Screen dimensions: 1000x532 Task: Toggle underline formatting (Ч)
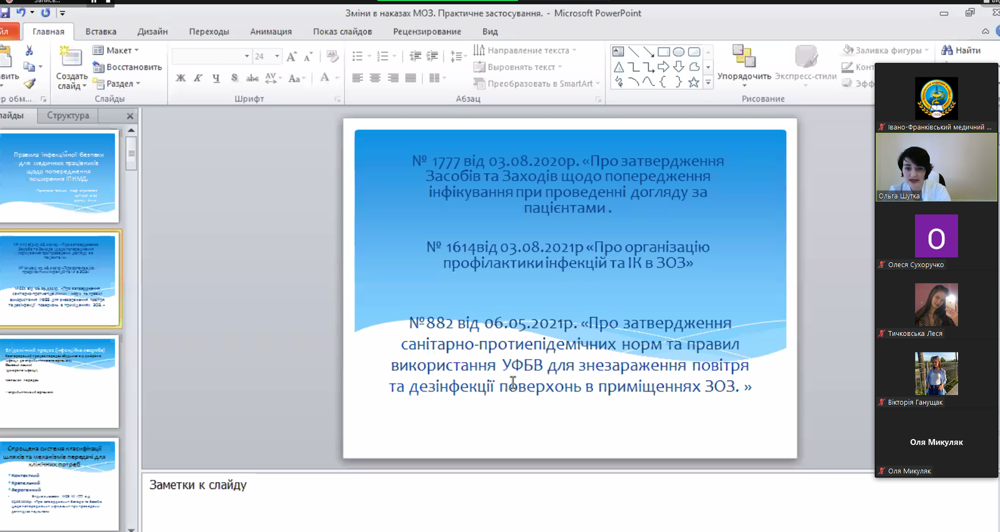tap(216, 78)
